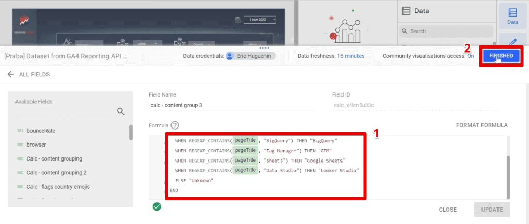
Task: Toggle community visualisations access On link
Action: tap(470, 56)
